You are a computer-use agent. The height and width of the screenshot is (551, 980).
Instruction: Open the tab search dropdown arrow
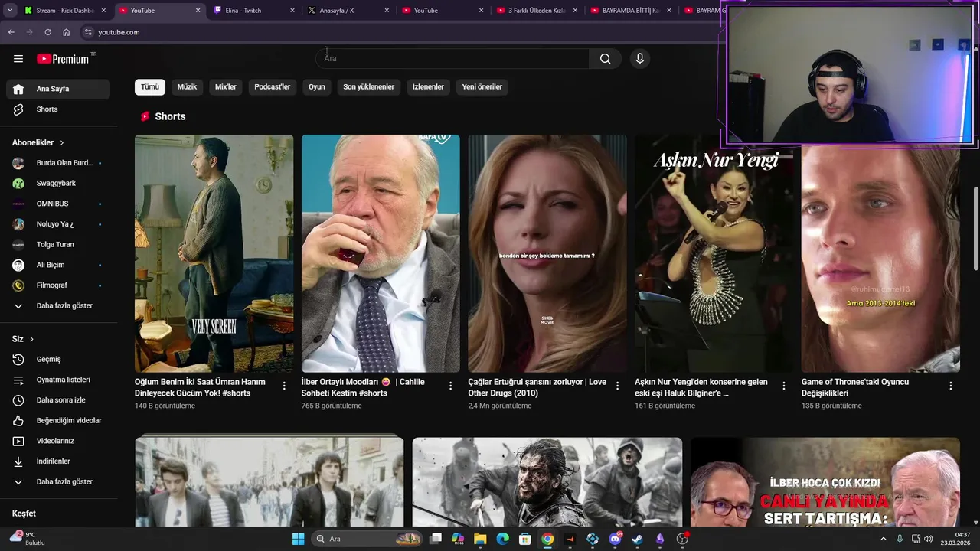point(10,11)
